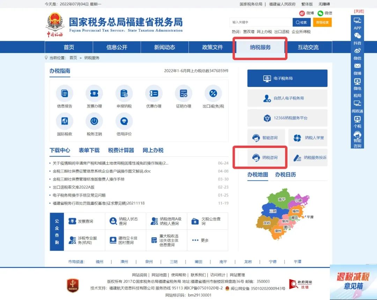Viewport: 377px width, 300px height.
Task: Switch to 繁体版 in top bar
Action: point(307,4)
